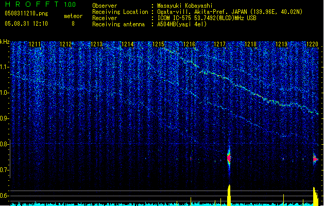Click the 0.6 kHz axis label

5,196
